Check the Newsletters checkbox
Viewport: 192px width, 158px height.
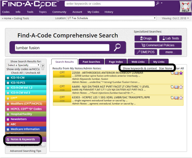point(8,119)
